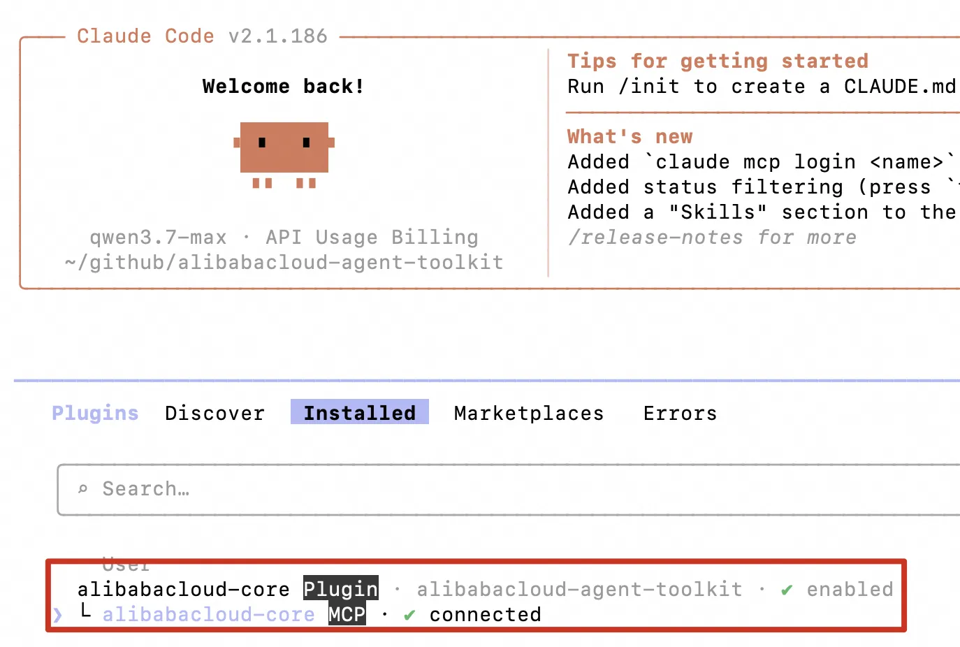Select the alibabacloud-core plugin name
The height and width of the screenshot is (647, 960).
184,590
